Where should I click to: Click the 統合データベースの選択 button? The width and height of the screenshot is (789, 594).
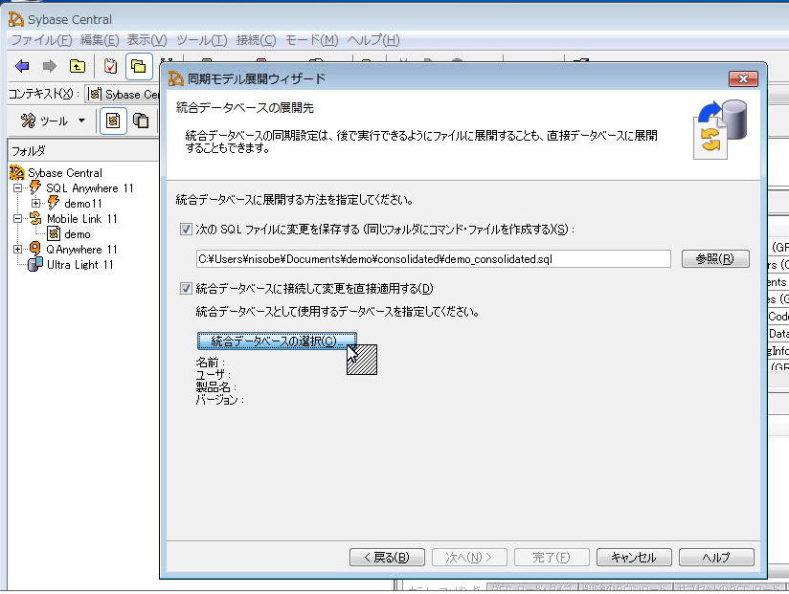[277, 341]
